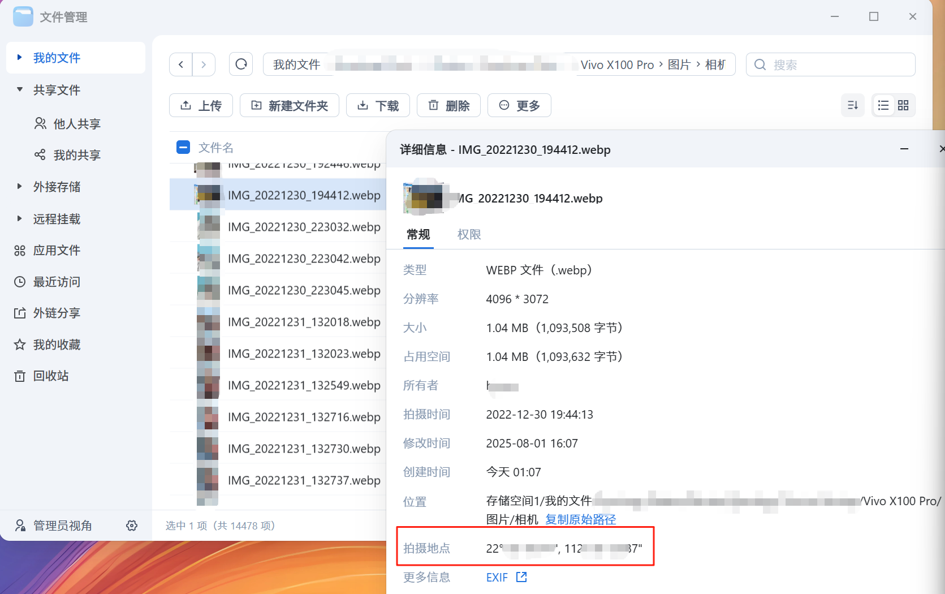Click the 复制原始路径 link

(580, 519)
